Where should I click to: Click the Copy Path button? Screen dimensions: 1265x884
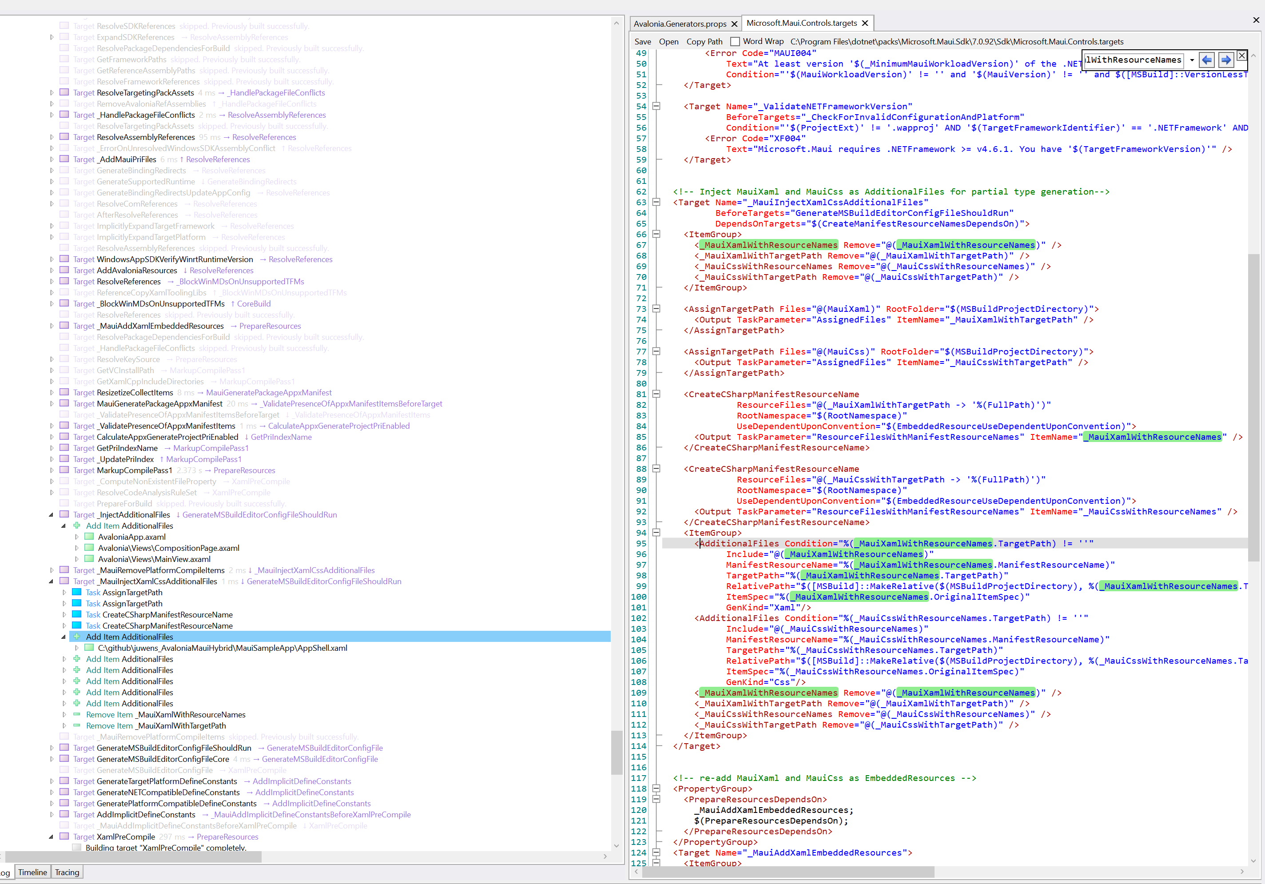point(704,41)
